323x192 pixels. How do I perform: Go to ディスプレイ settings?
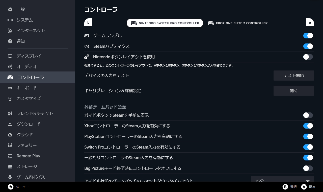(x=37, y=56)
